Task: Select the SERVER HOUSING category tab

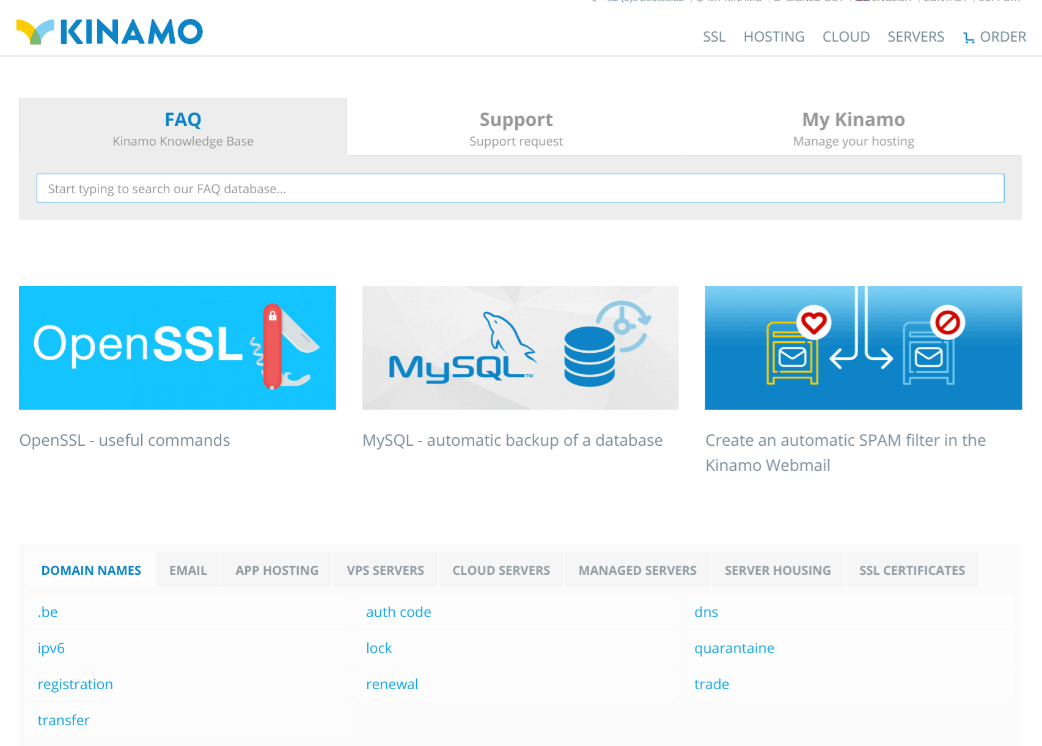Action: point(777,570)
